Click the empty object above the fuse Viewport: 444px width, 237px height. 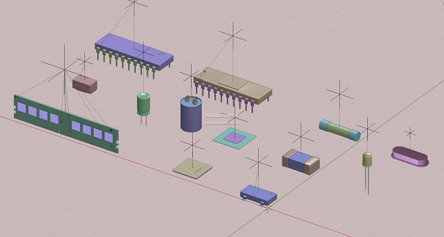coord(340,94)
